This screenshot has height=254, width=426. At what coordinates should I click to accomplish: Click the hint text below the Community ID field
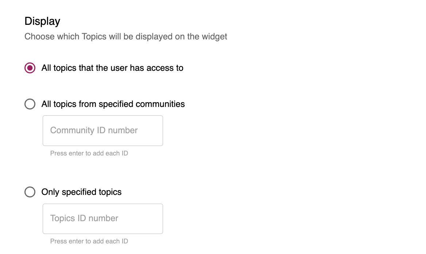pyautogui.click(x=89, y=153)
